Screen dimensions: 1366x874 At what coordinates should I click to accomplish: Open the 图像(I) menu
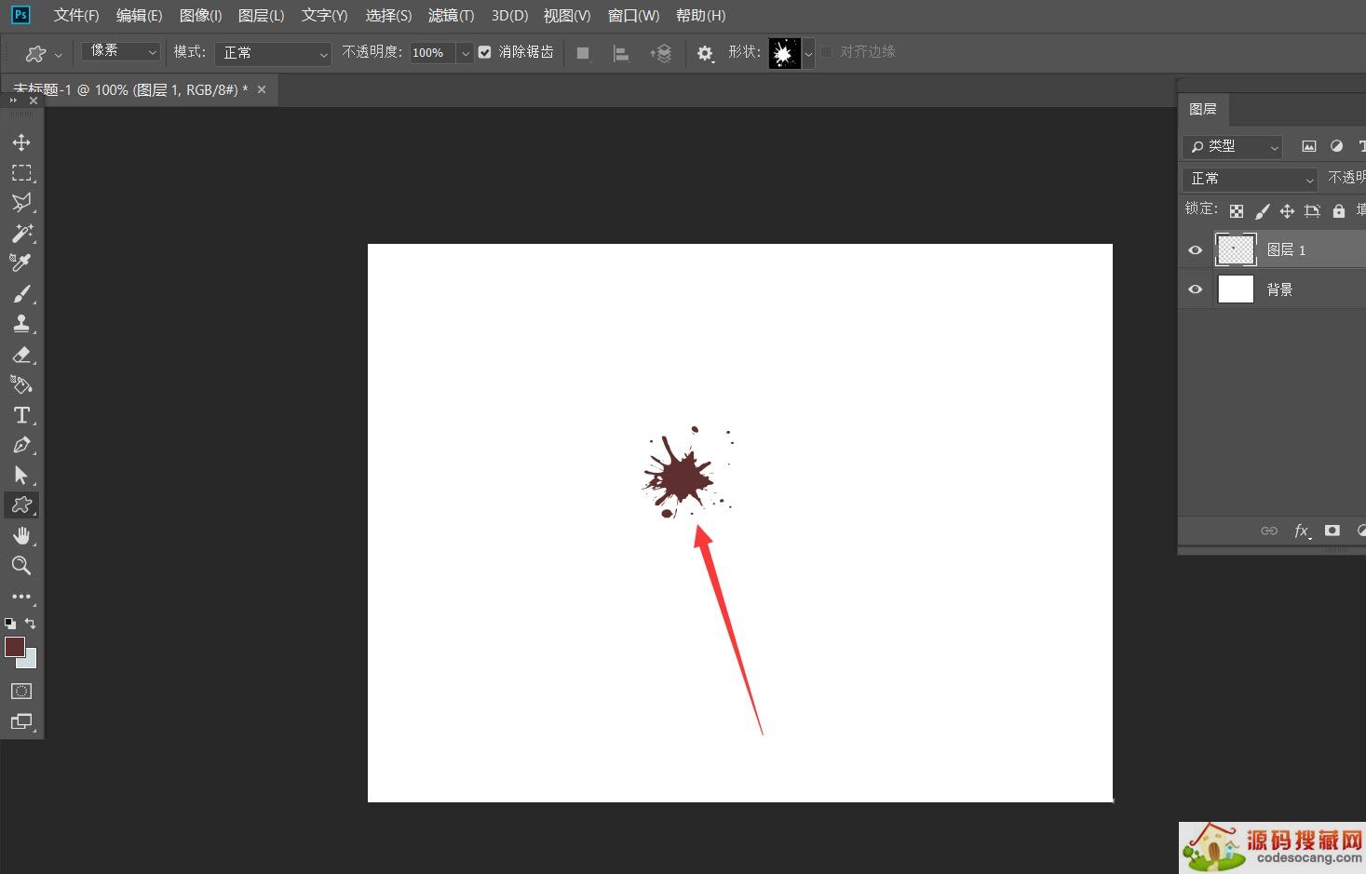click(200, 16)
